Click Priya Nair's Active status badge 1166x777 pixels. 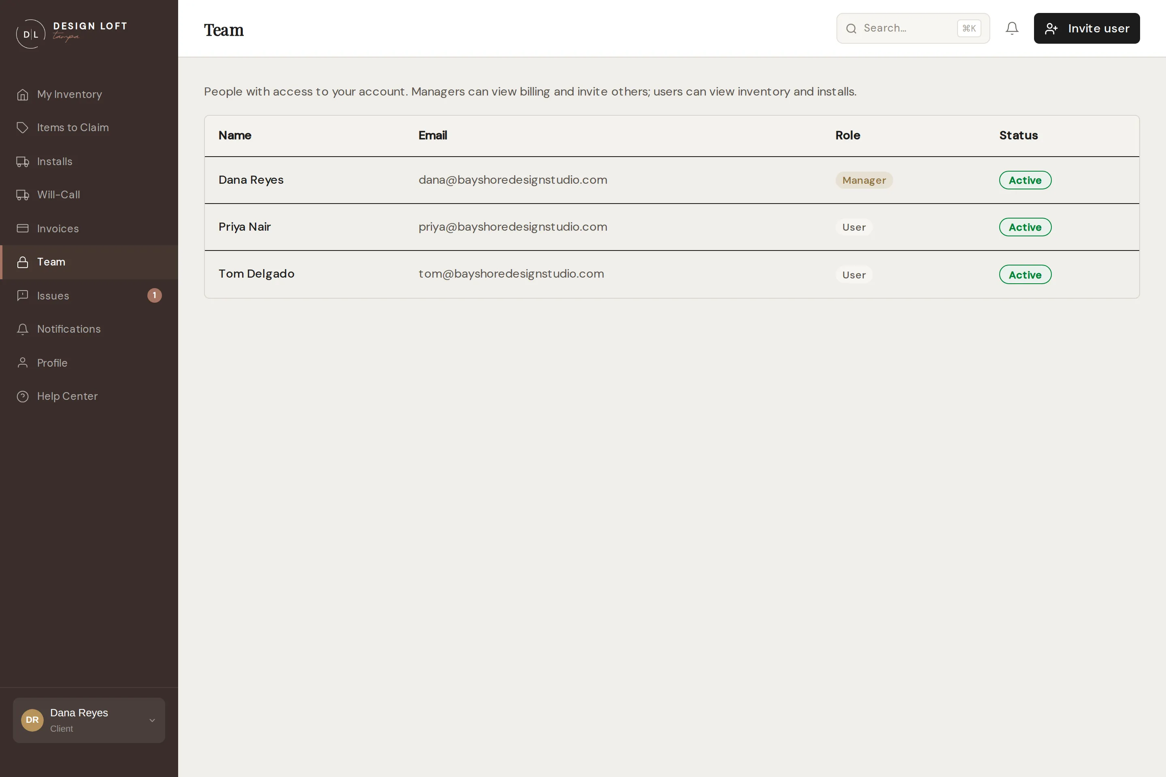click(x=1025, y=227)
